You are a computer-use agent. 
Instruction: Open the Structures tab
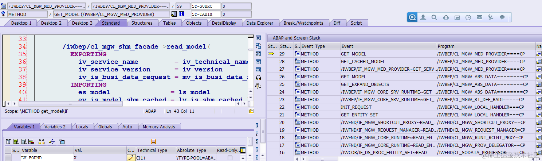pyautogui.click(x=142, y=23)
